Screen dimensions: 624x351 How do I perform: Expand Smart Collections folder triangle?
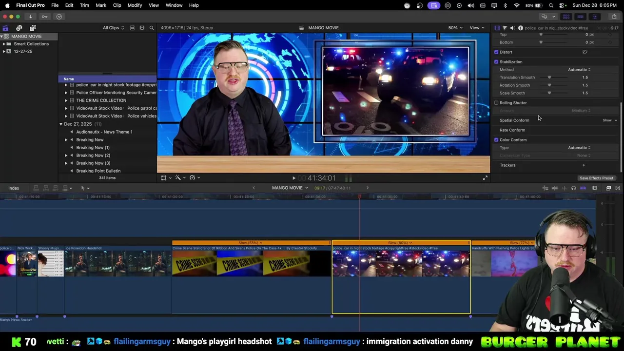coord(4,44)
